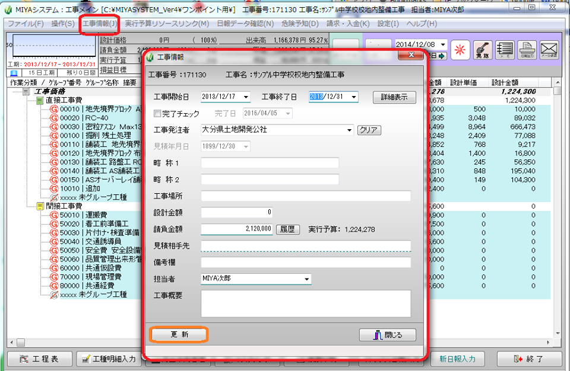This screenshot has height=371, width=570.
Task: Click the G icon beside 50040 交通誘導員
Action: pyautogui.click(x=54, y=241)
